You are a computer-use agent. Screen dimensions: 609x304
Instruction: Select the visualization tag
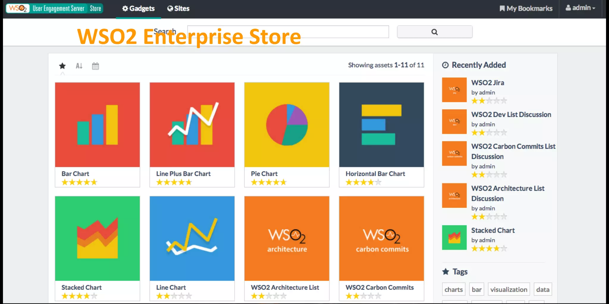509,289
